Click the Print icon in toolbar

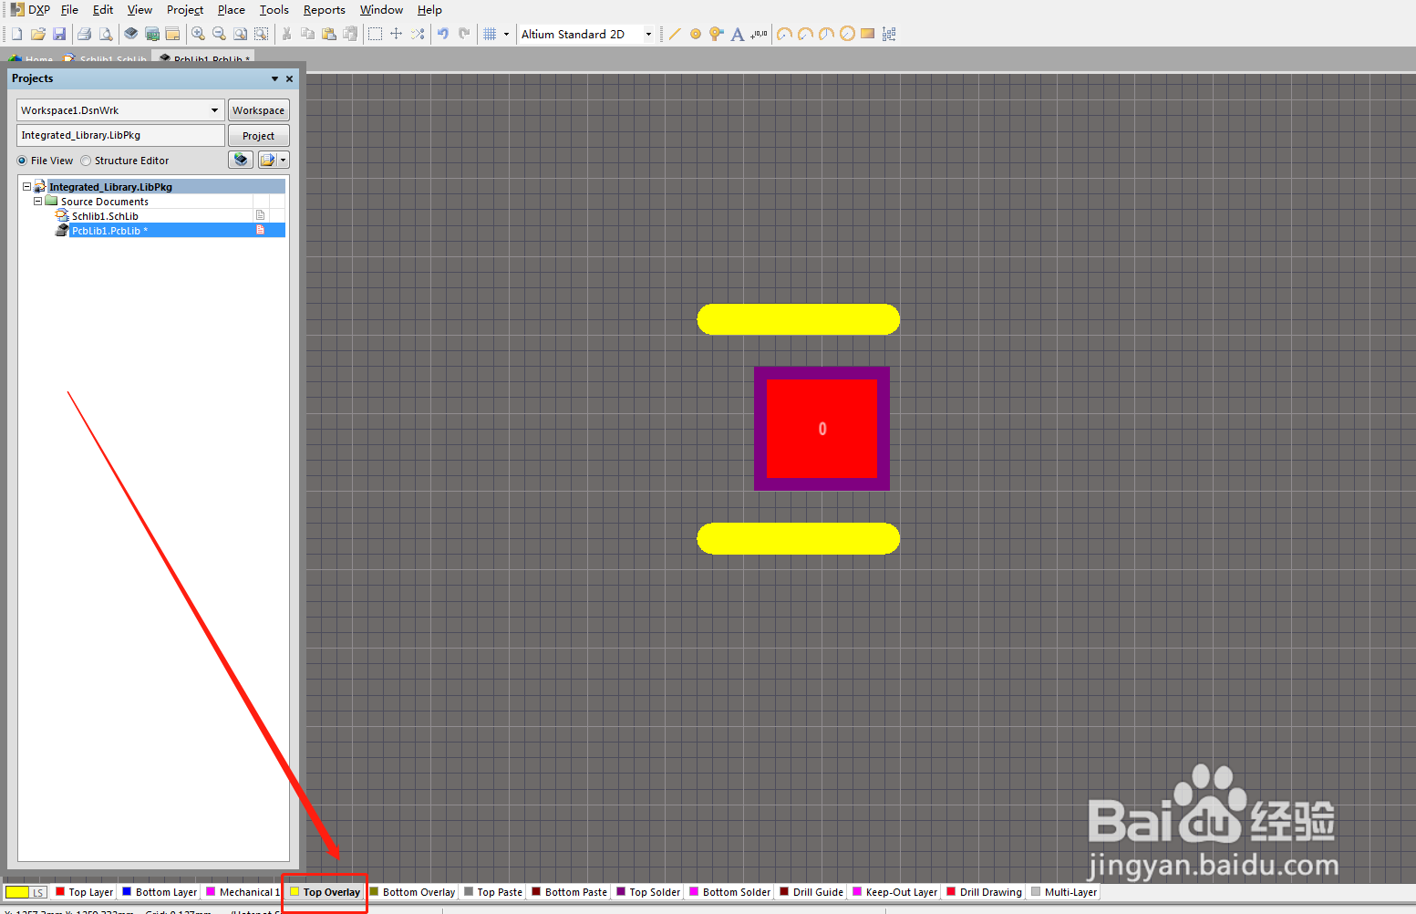[x=84, y=34]
